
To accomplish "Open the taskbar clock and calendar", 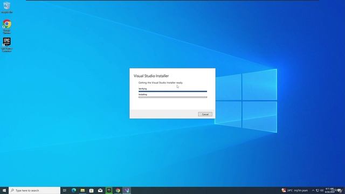I will [x=329, y=190].
